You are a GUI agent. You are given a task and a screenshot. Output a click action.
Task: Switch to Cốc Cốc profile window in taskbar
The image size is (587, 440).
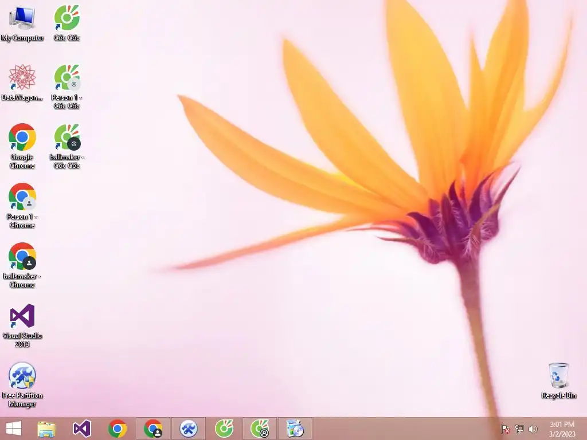260,429
